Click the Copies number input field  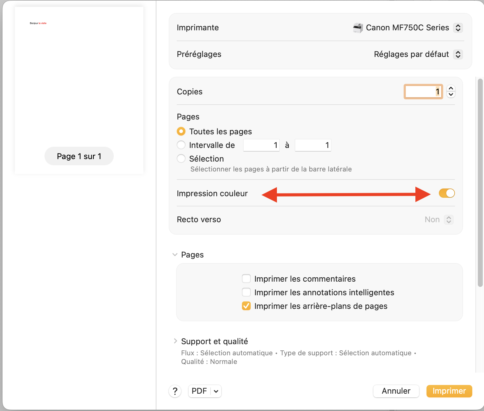click(x=423, y=92)
